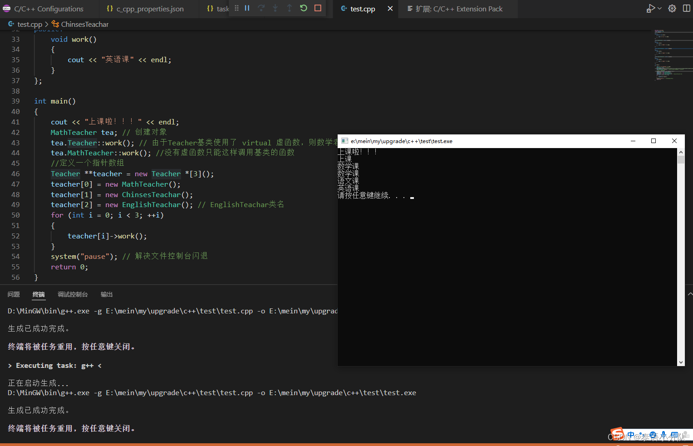Open the 问题 panel tab
The image size is (693, 446).
pyautogui.click(x=14, y=294)
